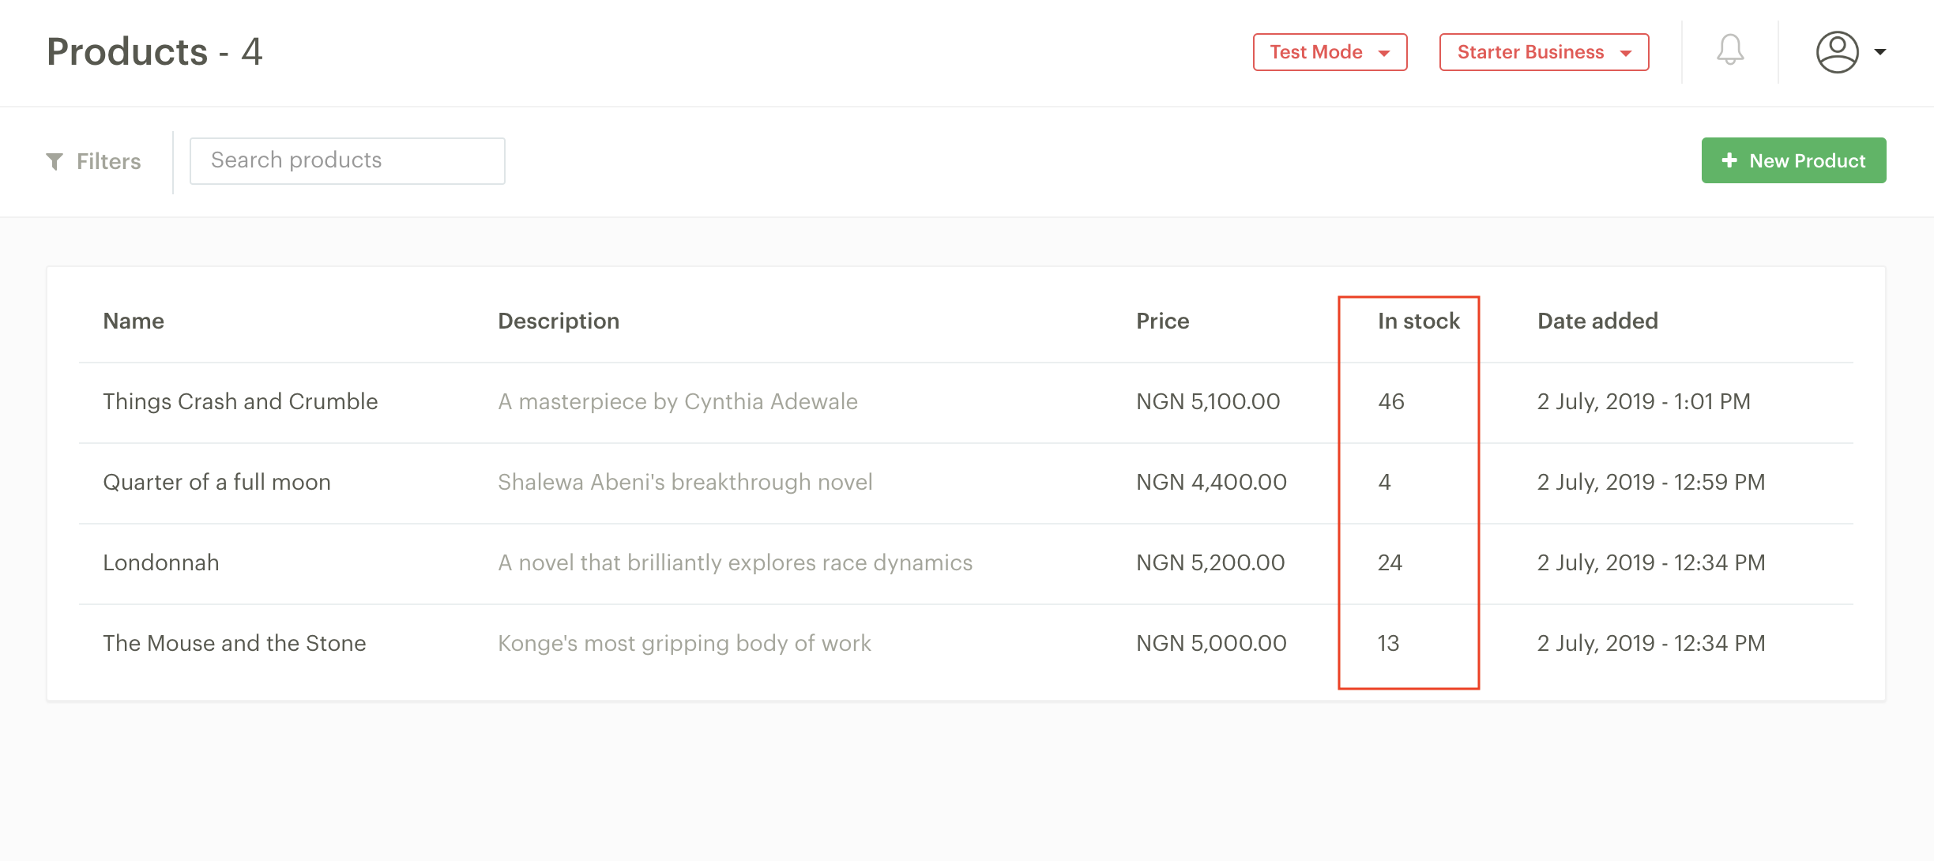Click the Date added column header
The height and width of the screenshot is (861, 1934).
[x=1597, y=321]
